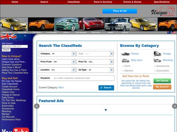
Task: Click the blue Place An Ad button
Action: tap(120, 11)
